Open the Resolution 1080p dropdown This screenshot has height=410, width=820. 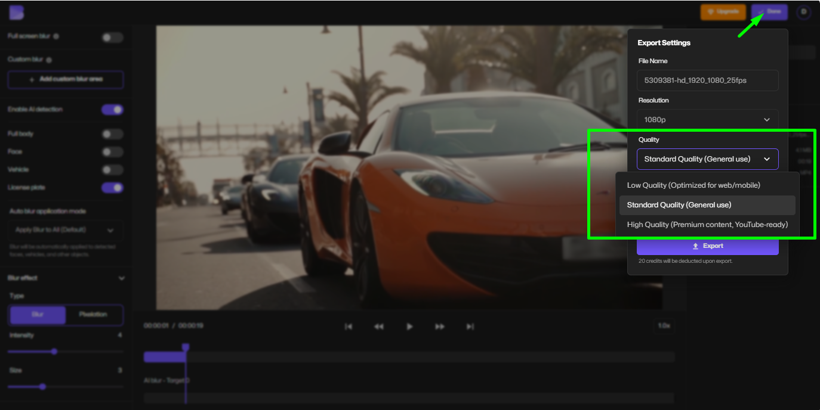707,120
